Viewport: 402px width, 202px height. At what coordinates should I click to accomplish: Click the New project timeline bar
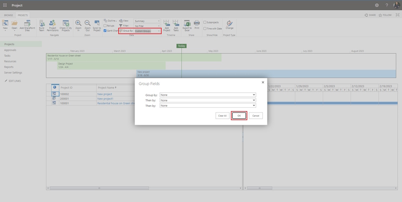266,74
